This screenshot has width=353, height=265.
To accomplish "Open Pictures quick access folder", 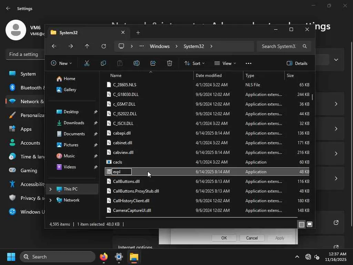I will (71, 145).
